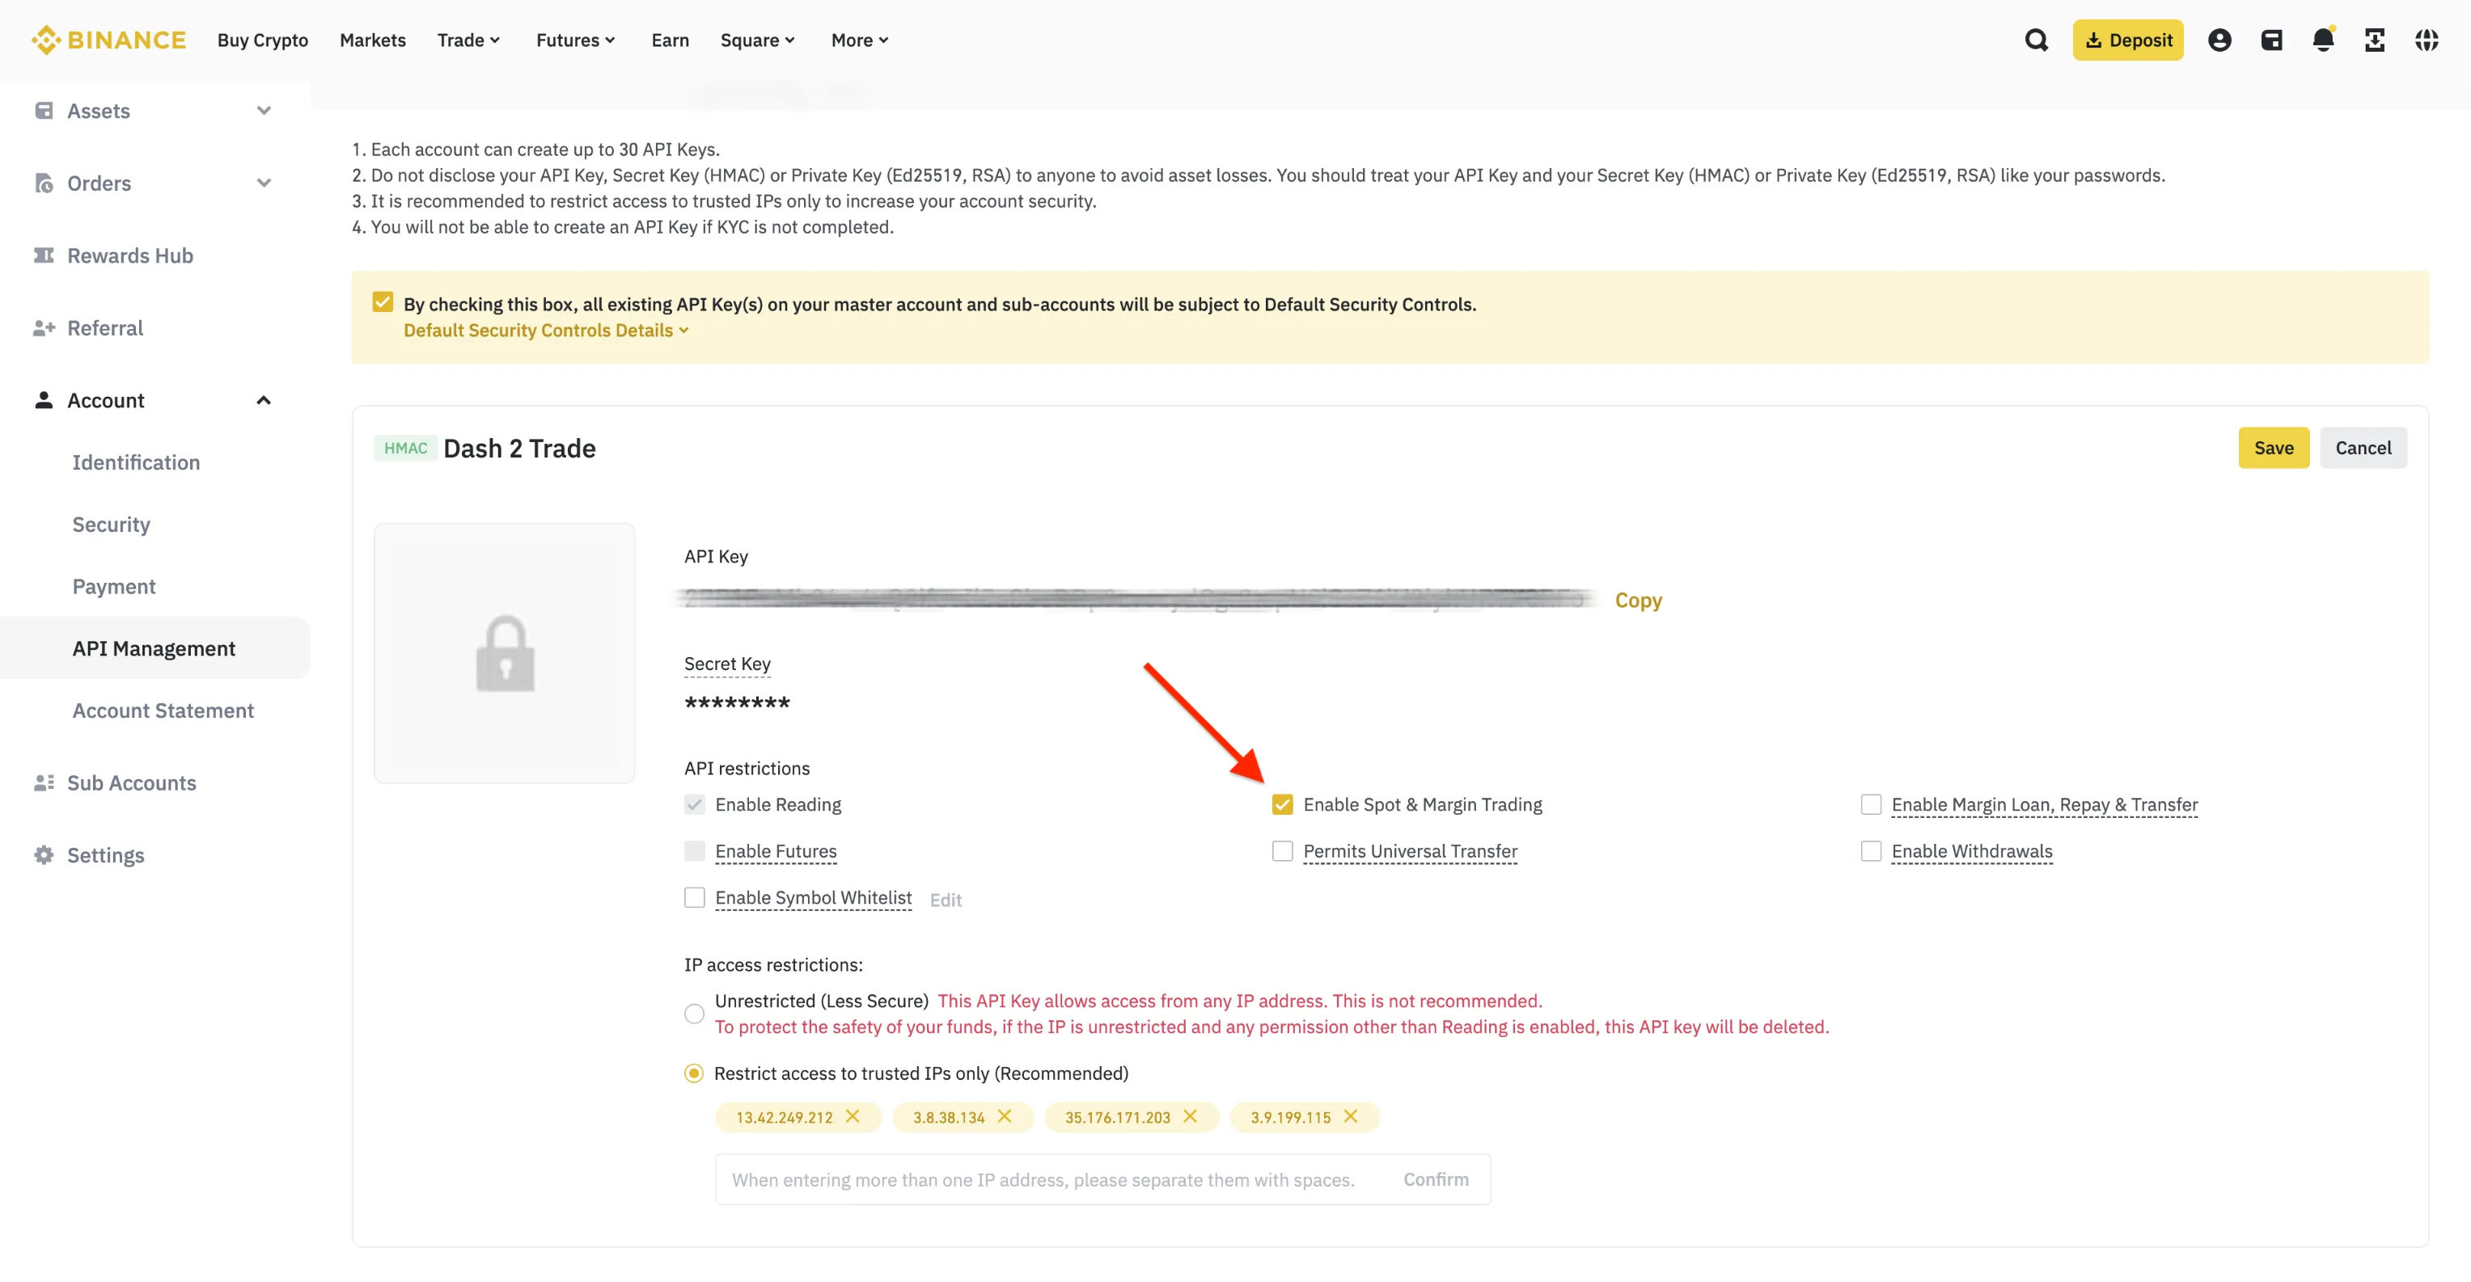The width and height of the screenshot is (2471, 1282).
Task: Check Enable Margin Loan, Repay & Transfer
Action: pos(1871,804)
